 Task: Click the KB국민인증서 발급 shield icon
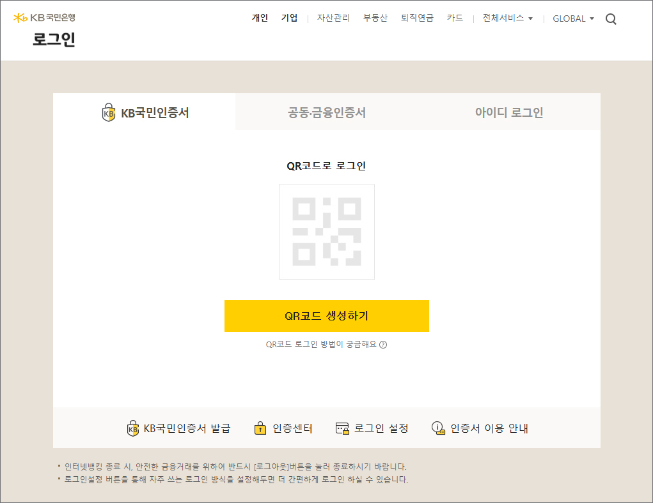[x=133, y=428]
